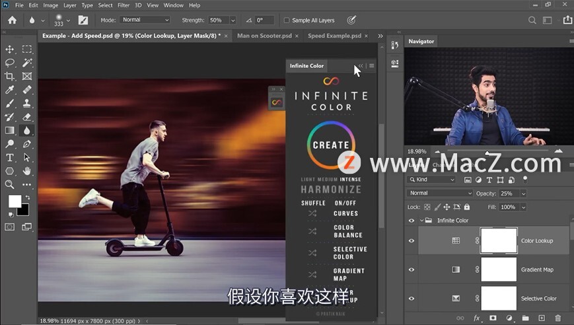The image size is (574, 325).
Task: Shuffle the Curves adjustment
Action: pyautogui.click(x=312, y=213)
